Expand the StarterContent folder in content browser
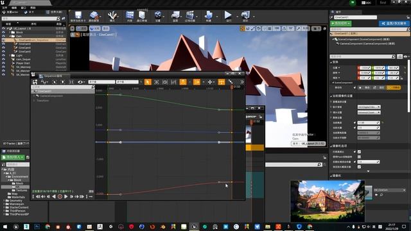Image resolution: width=411 pixels, height=231 pixels. tap(4, 207)
